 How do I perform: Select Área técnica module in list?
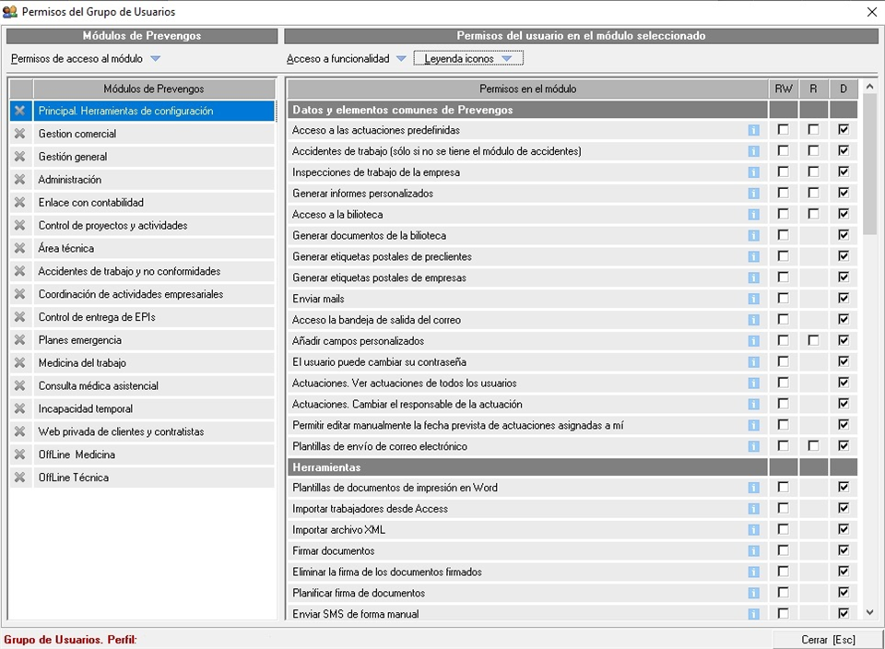click(x=66, y=249)
